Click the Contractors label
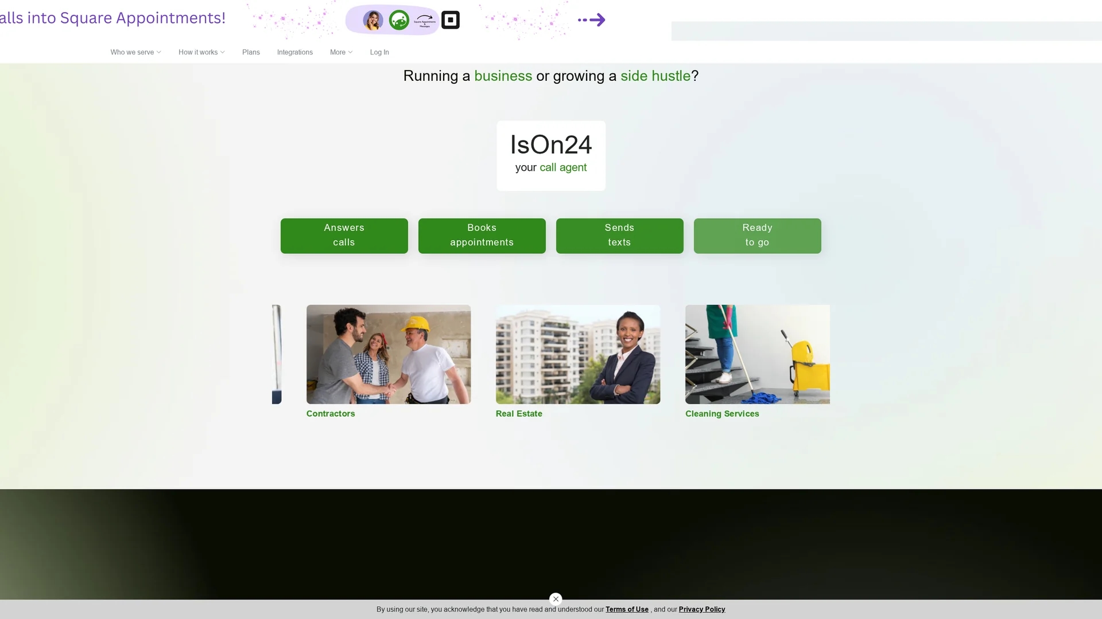This screenshot has height=619, width=1102. click(331, 414)
